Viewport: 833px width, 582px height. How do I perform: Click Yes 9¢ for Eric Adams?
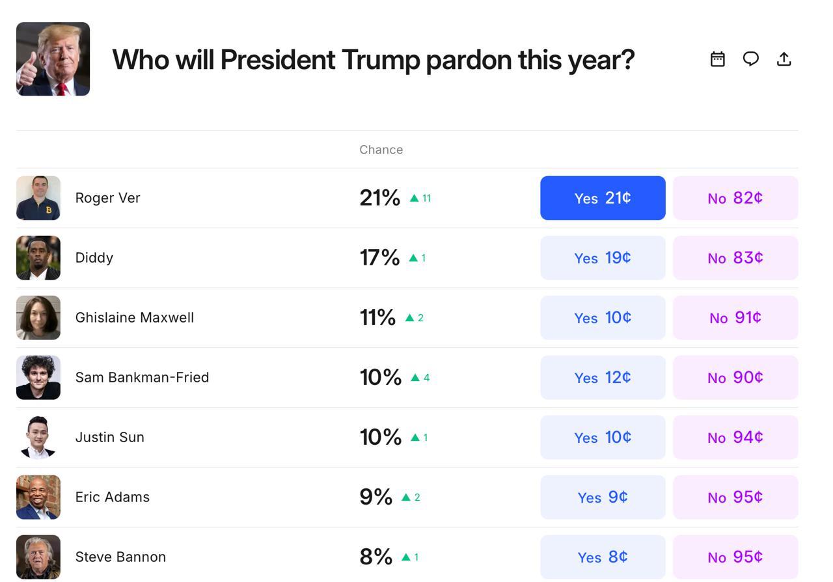point(603,497)
